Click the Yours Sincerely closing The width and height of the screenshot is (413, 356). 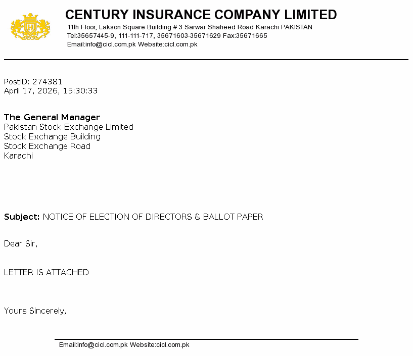pyautogui.click(x=35, y=311)
